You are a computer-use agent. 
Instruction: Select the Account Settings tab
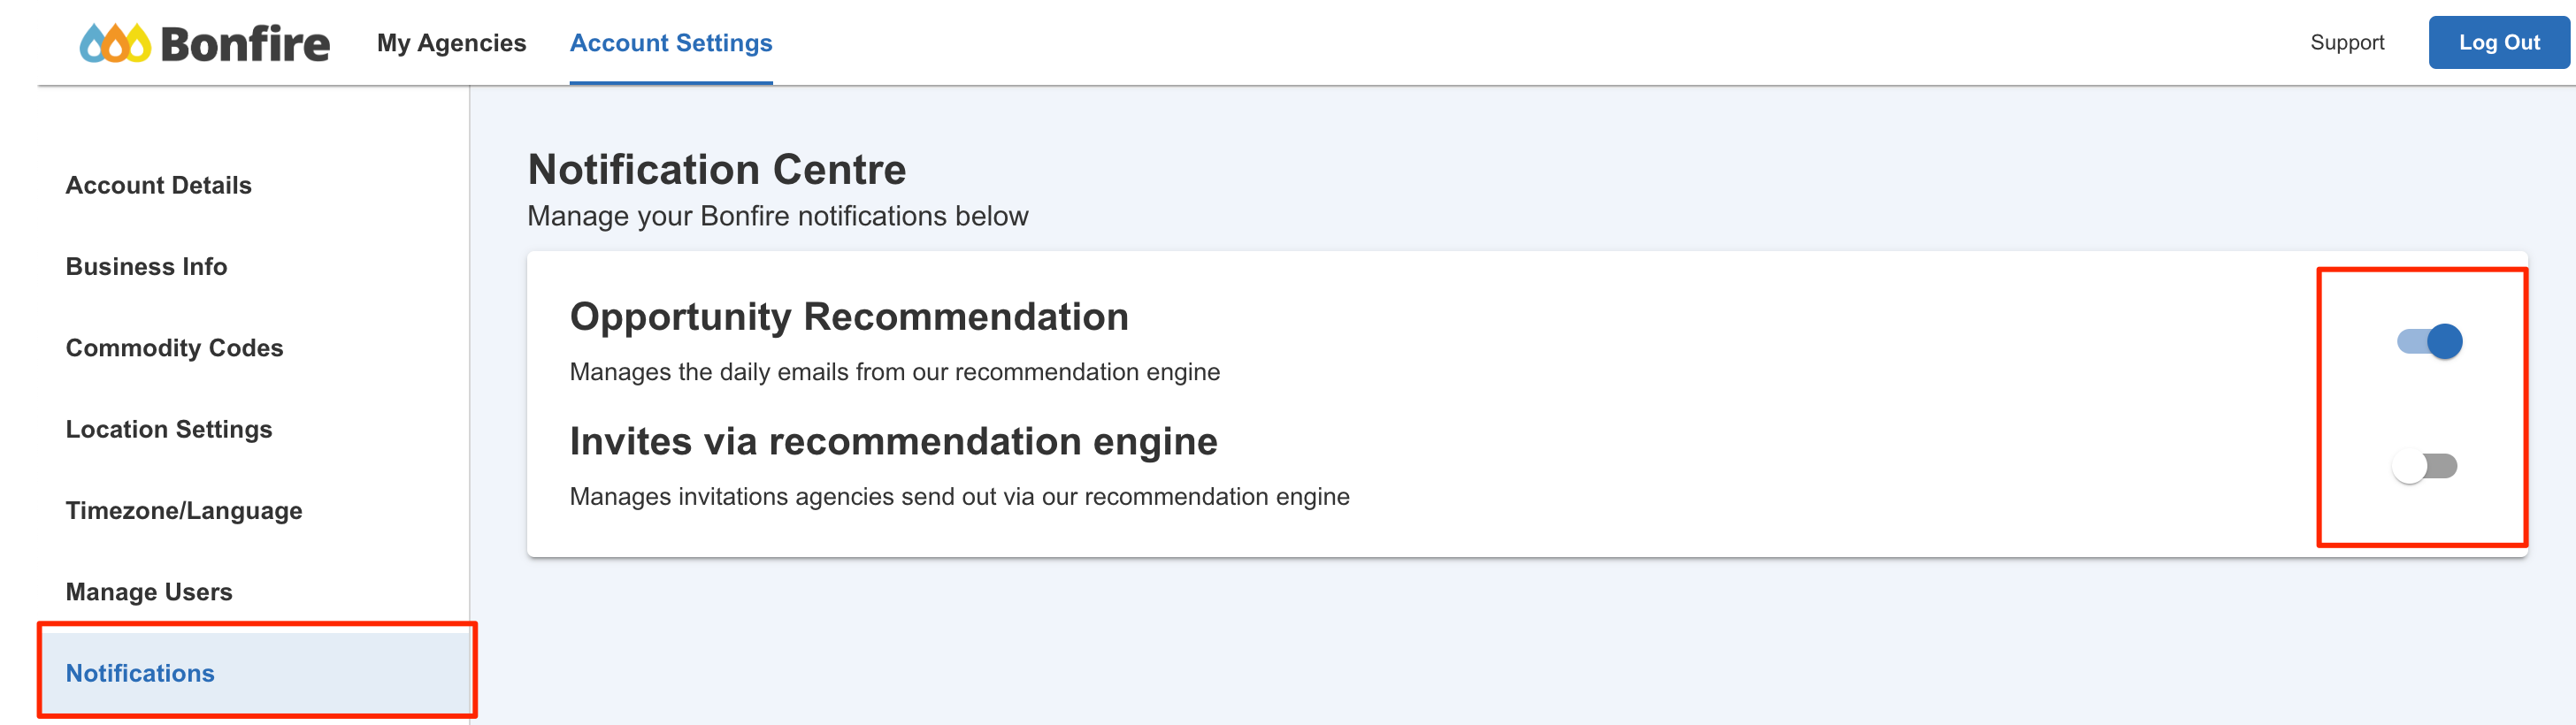tap(671, 43)
